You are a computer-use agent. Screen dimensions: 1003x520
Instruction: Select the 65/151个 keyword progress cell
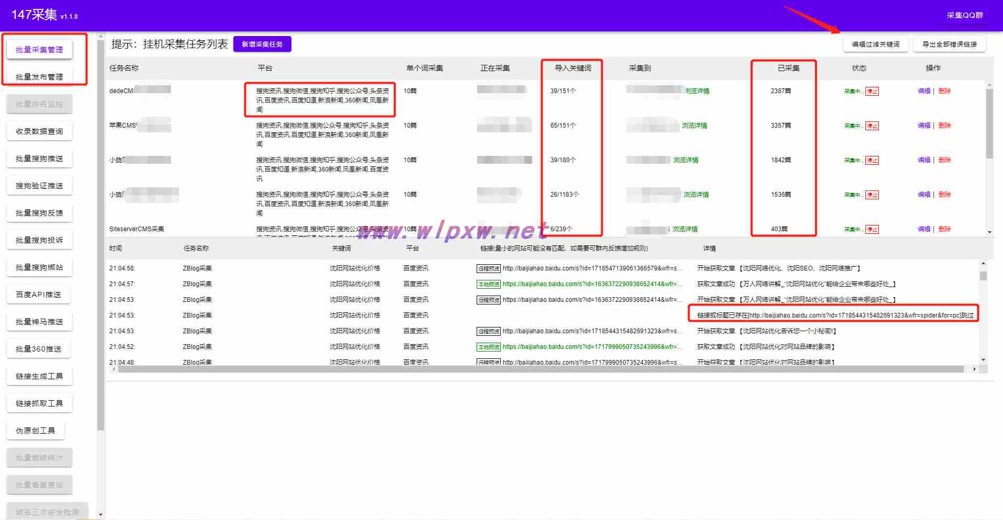click(x=563, y=126)
